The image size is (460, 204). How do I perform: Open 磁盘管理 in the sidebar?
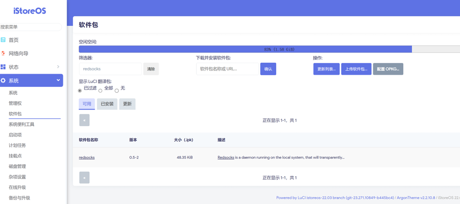click(x=17, y=166)
